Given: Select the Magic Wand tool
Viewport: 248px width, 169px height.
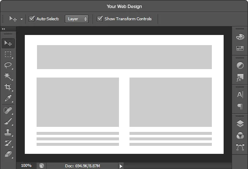Looking at the screenshot, I should (8, 76).
